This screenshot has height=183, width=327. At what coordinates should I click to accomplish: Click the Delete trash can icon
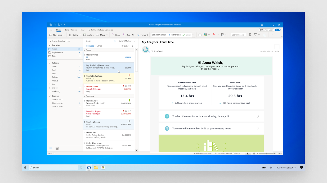coord(70,35)
